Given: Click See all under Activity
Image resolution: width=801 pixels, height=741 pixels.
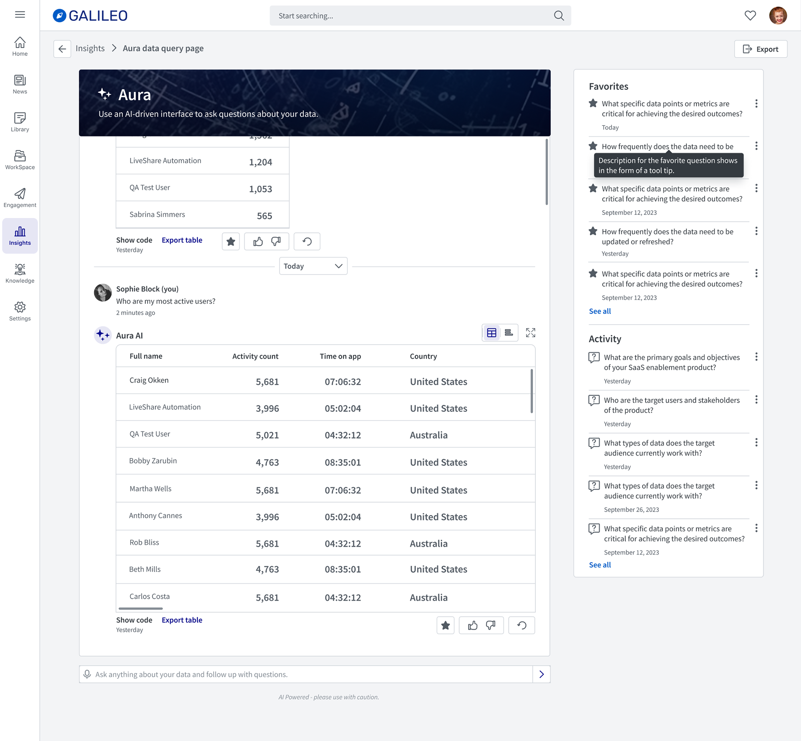Looking at the screenshot, I should 599,565.
